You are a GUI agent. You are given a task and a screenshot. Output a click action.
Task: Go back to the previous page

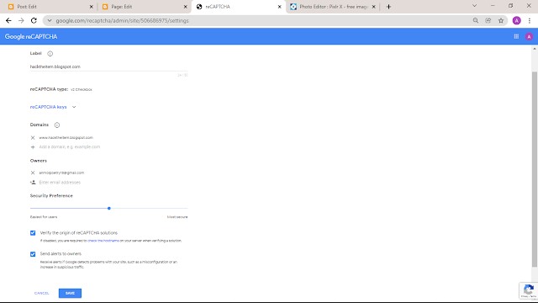[8, 20]
